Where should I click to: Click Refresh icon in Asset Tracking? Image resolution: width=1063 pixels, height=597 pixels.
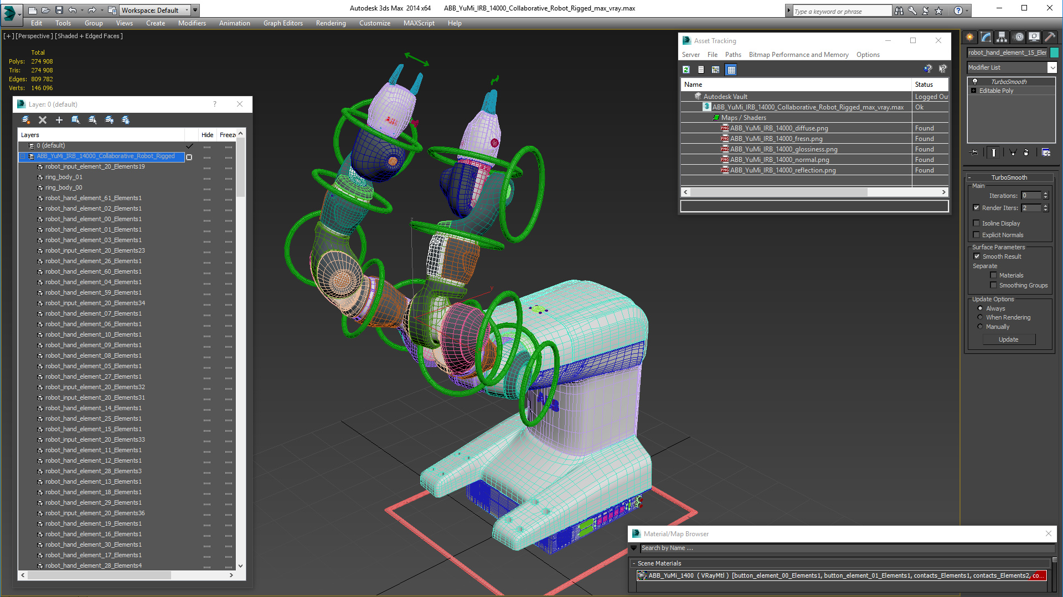pos(686,70)
